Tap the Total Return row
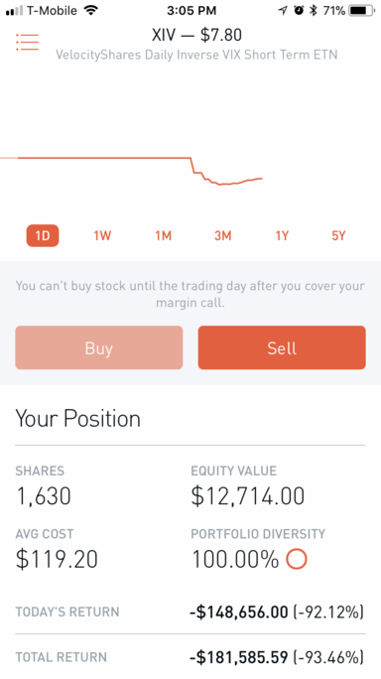Viewport: 381px width, 679px height. click(x=190, y=657)
